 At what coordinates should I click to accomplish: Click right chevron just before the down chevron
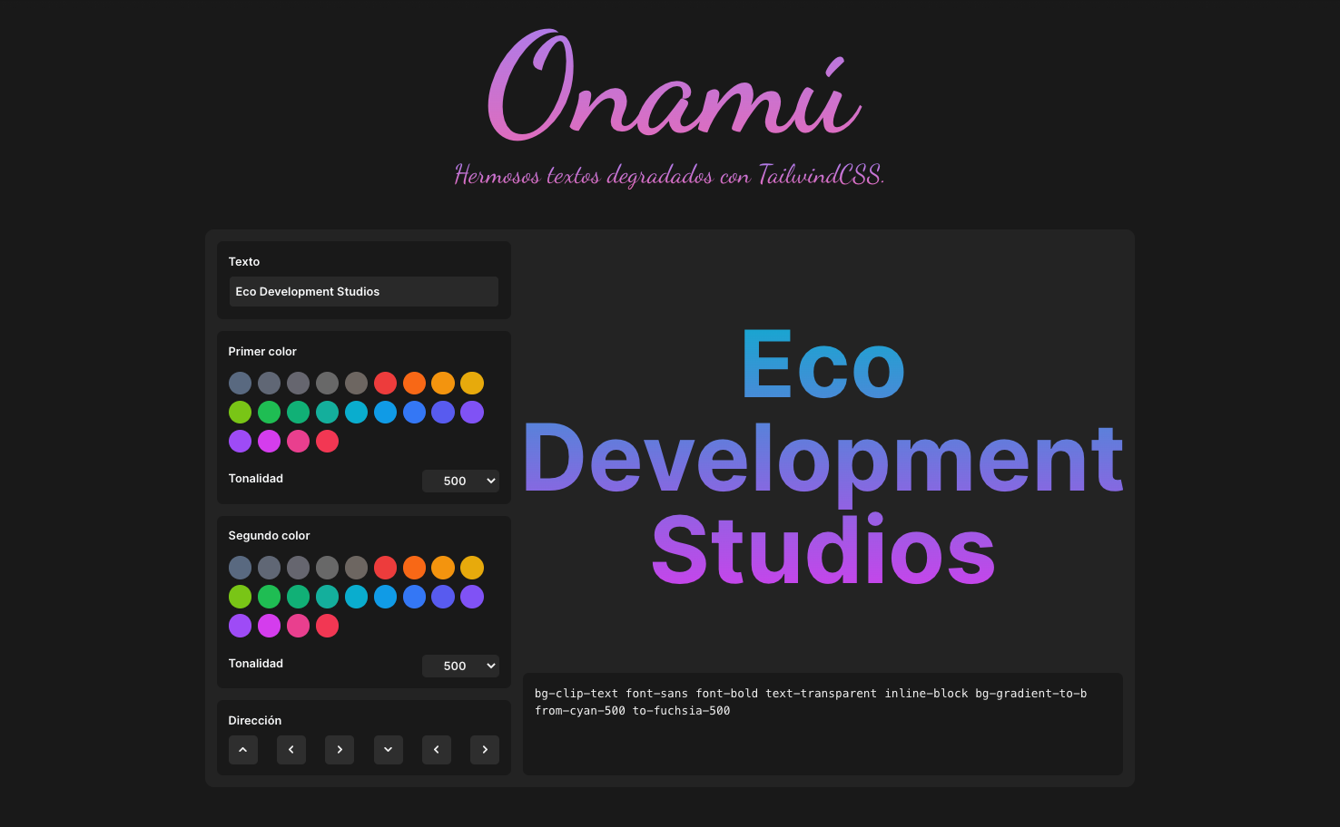(x=340, y=750)
